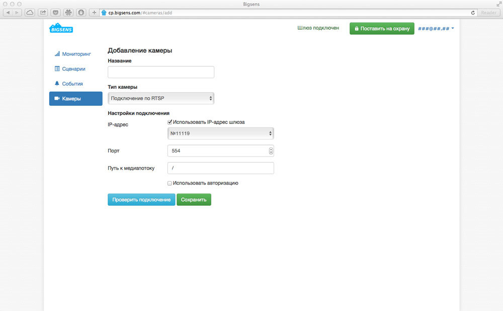Open the Тип камеры dropdown
Screen dimensions: 503x311
click(x=161, y=98)
